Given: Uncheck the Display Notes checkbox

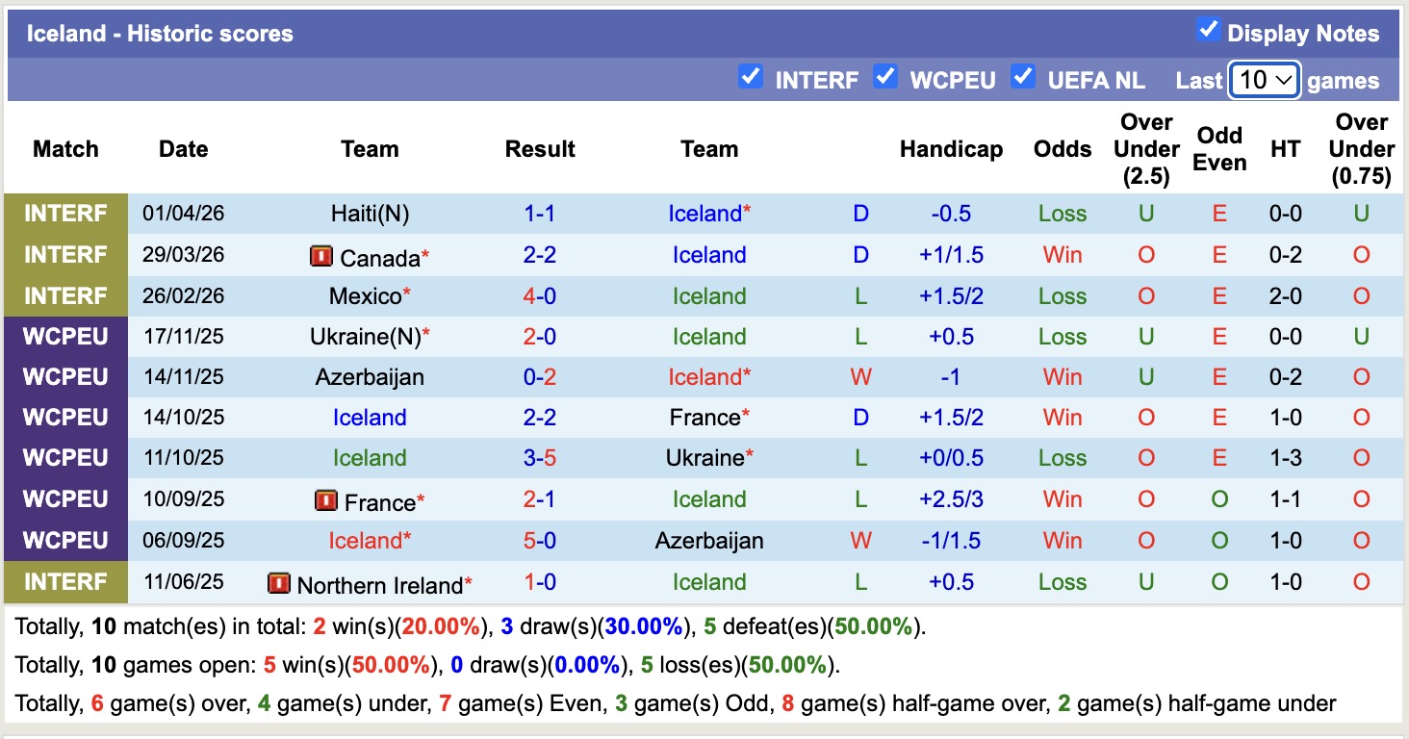Looking at the screenshot, I should pyautogui.click(x=1208, y=30).
